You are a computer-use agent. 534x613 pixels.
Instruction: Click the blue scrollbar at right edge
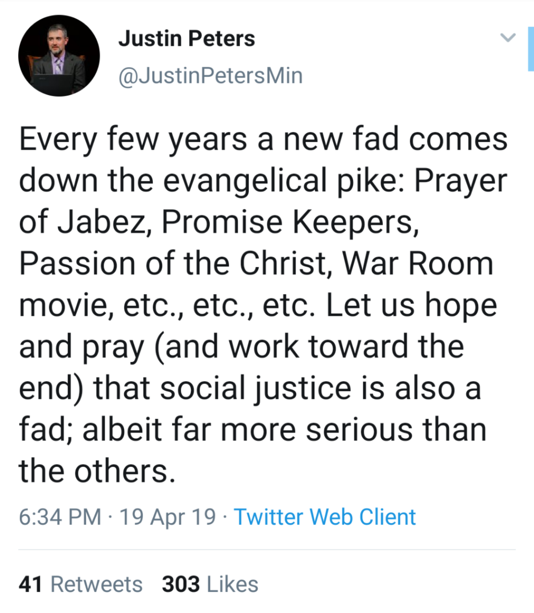[x=531, y=49]
